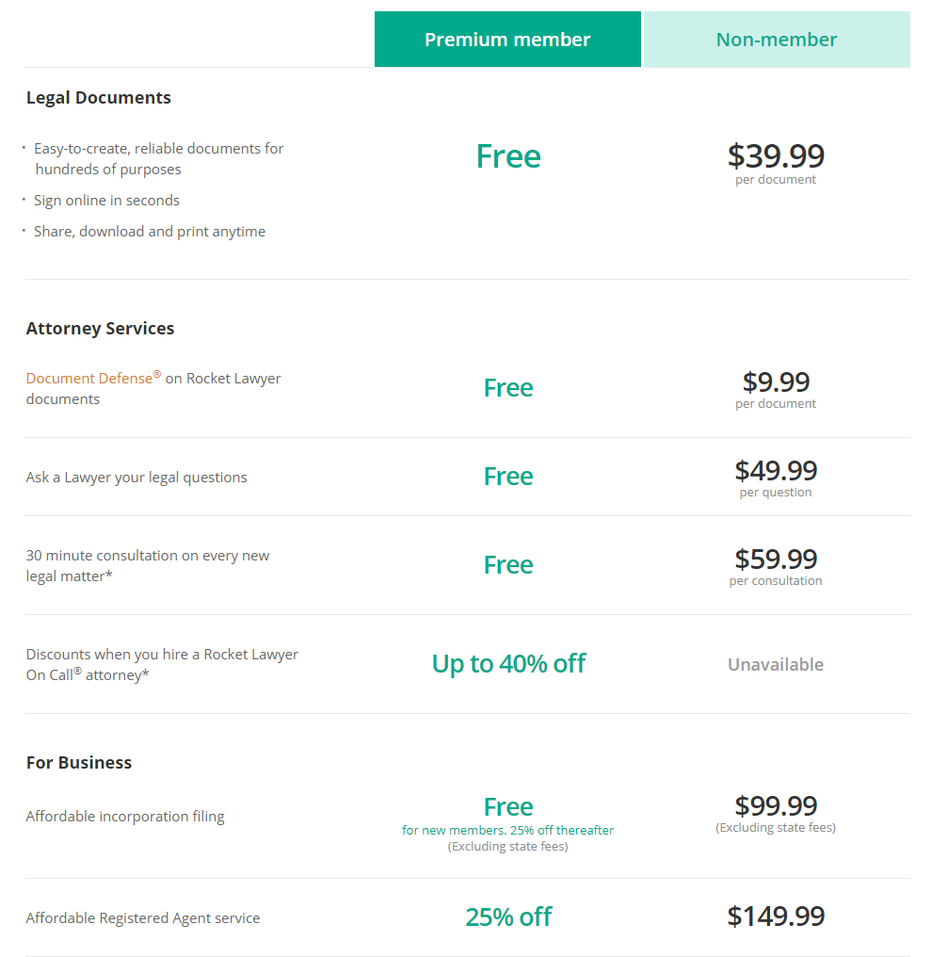948x957 pixels.
Task: Click the $59.99 per consultation price
Action: click(x=776, y=566)
